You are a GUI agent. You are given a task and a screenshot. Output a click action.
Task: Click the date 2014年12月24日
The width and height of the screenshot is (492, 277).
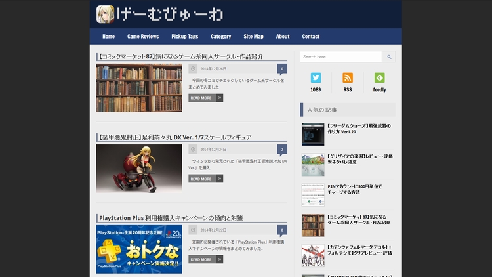coord(213,150)
